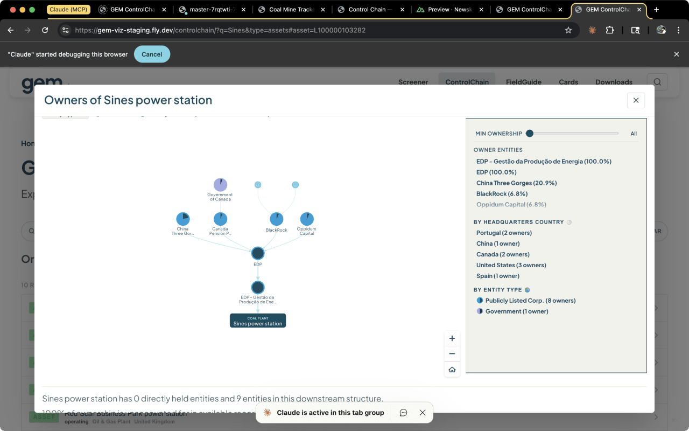The image size is (689, 431).
Task: Open the chat icon in the Claude banner
Action: [403, 413]
